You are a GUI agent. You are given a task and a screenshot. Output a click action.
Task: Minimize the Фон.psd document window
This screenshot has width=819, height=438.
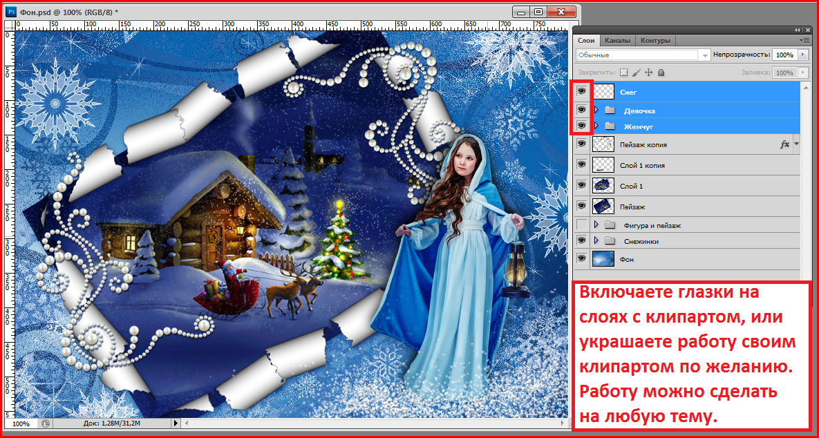pyautogui.click(x=520, y=11)
